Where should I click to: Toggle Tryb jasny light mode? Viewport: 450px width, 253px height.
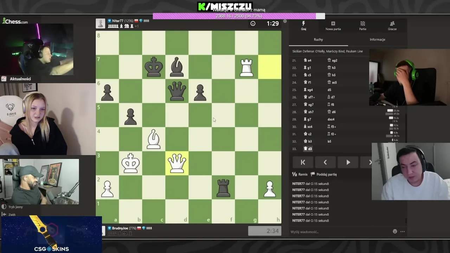point(13,207)
